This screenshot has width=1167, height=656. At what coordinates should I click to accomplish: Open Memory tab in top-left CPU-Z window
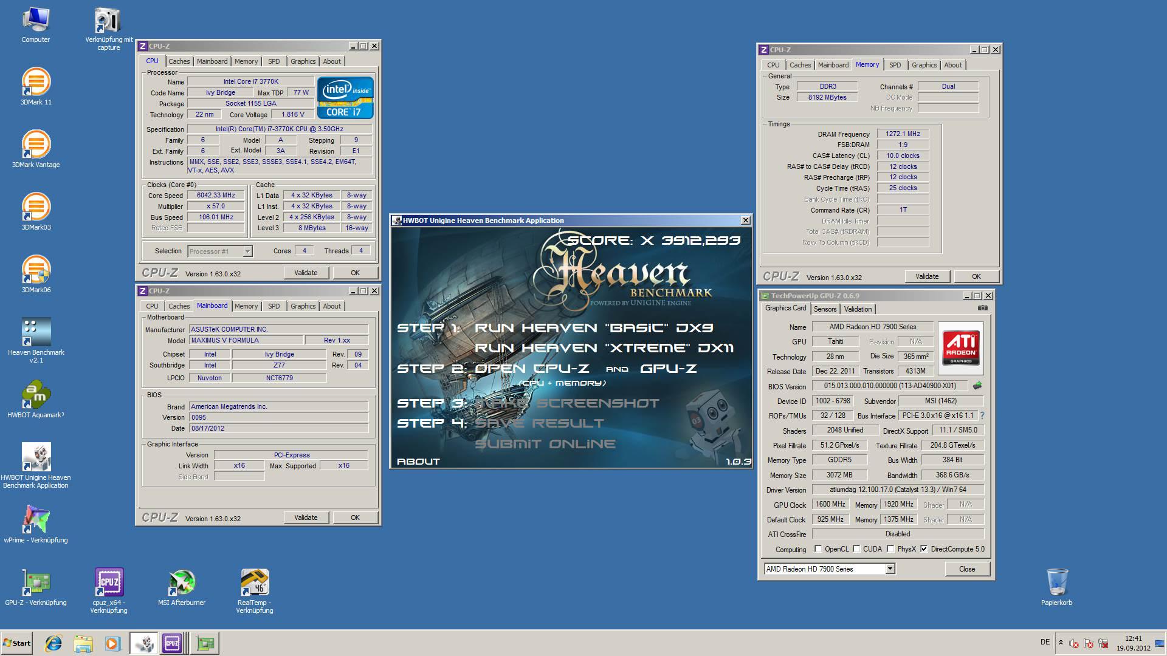tap(246, 61)
